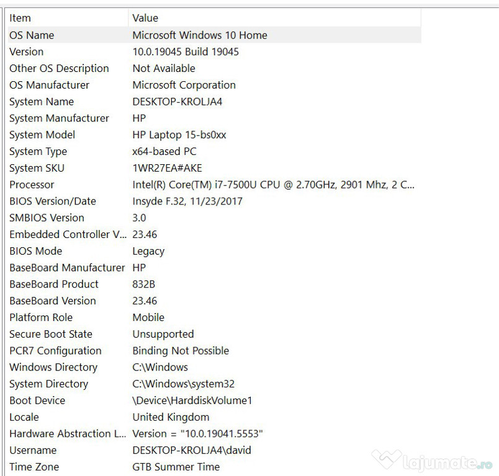Select the Version row label

(x=27, y=51)
